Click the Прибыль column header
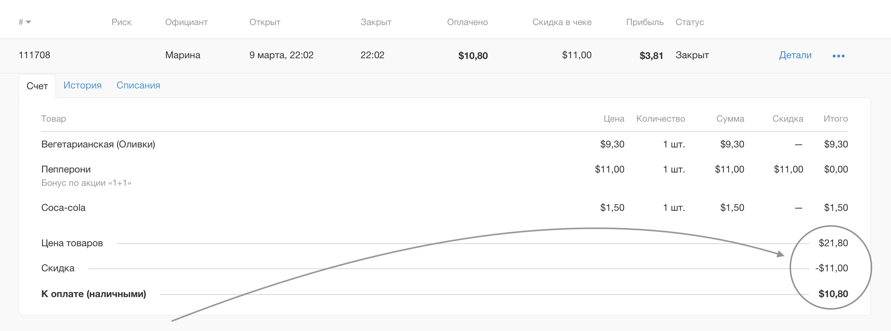 [x=645, y=22]
